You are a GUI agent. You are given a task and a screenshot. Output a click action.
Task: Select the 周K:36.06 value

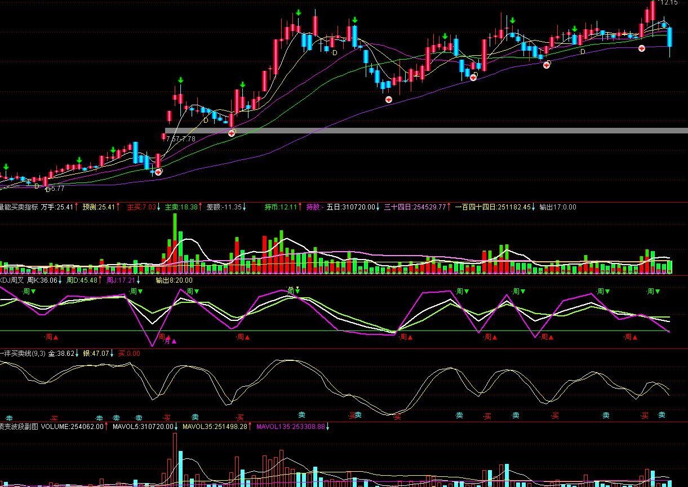[42, 280]
